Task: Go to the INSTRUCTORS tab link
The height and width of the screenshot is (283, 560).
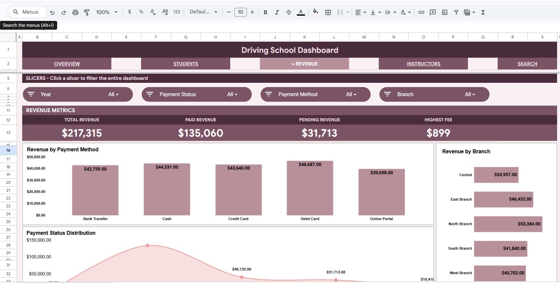Action: 423,64
